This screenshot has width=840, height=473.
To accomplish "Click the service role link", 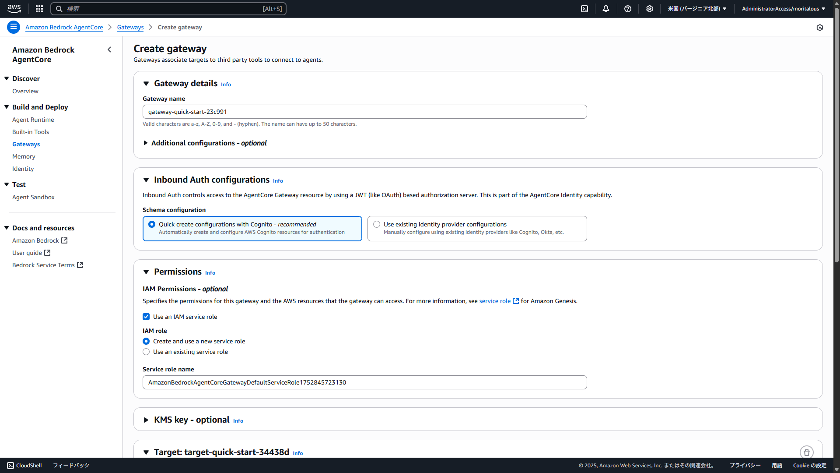I will tap(495, 301).
